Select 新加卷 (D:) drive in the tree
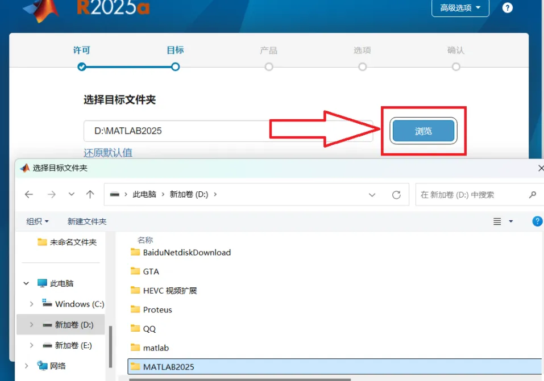This screenshot has width=544, height=381. (x=68, y=324)
